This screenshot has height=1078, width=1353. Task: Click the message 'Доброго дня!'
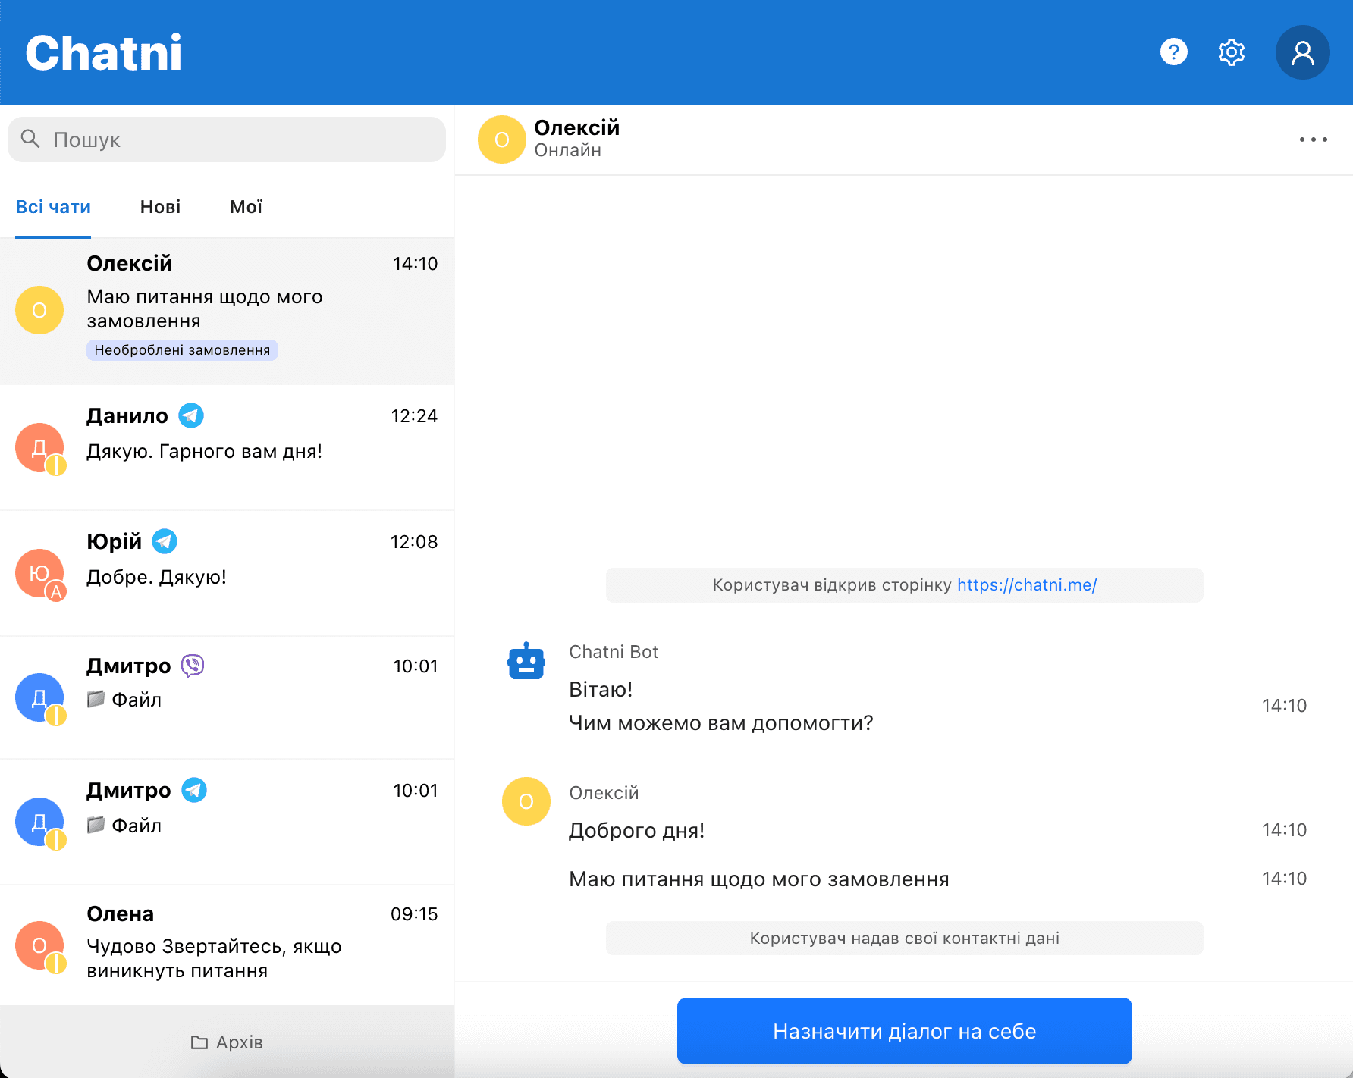tap(637, 831)
